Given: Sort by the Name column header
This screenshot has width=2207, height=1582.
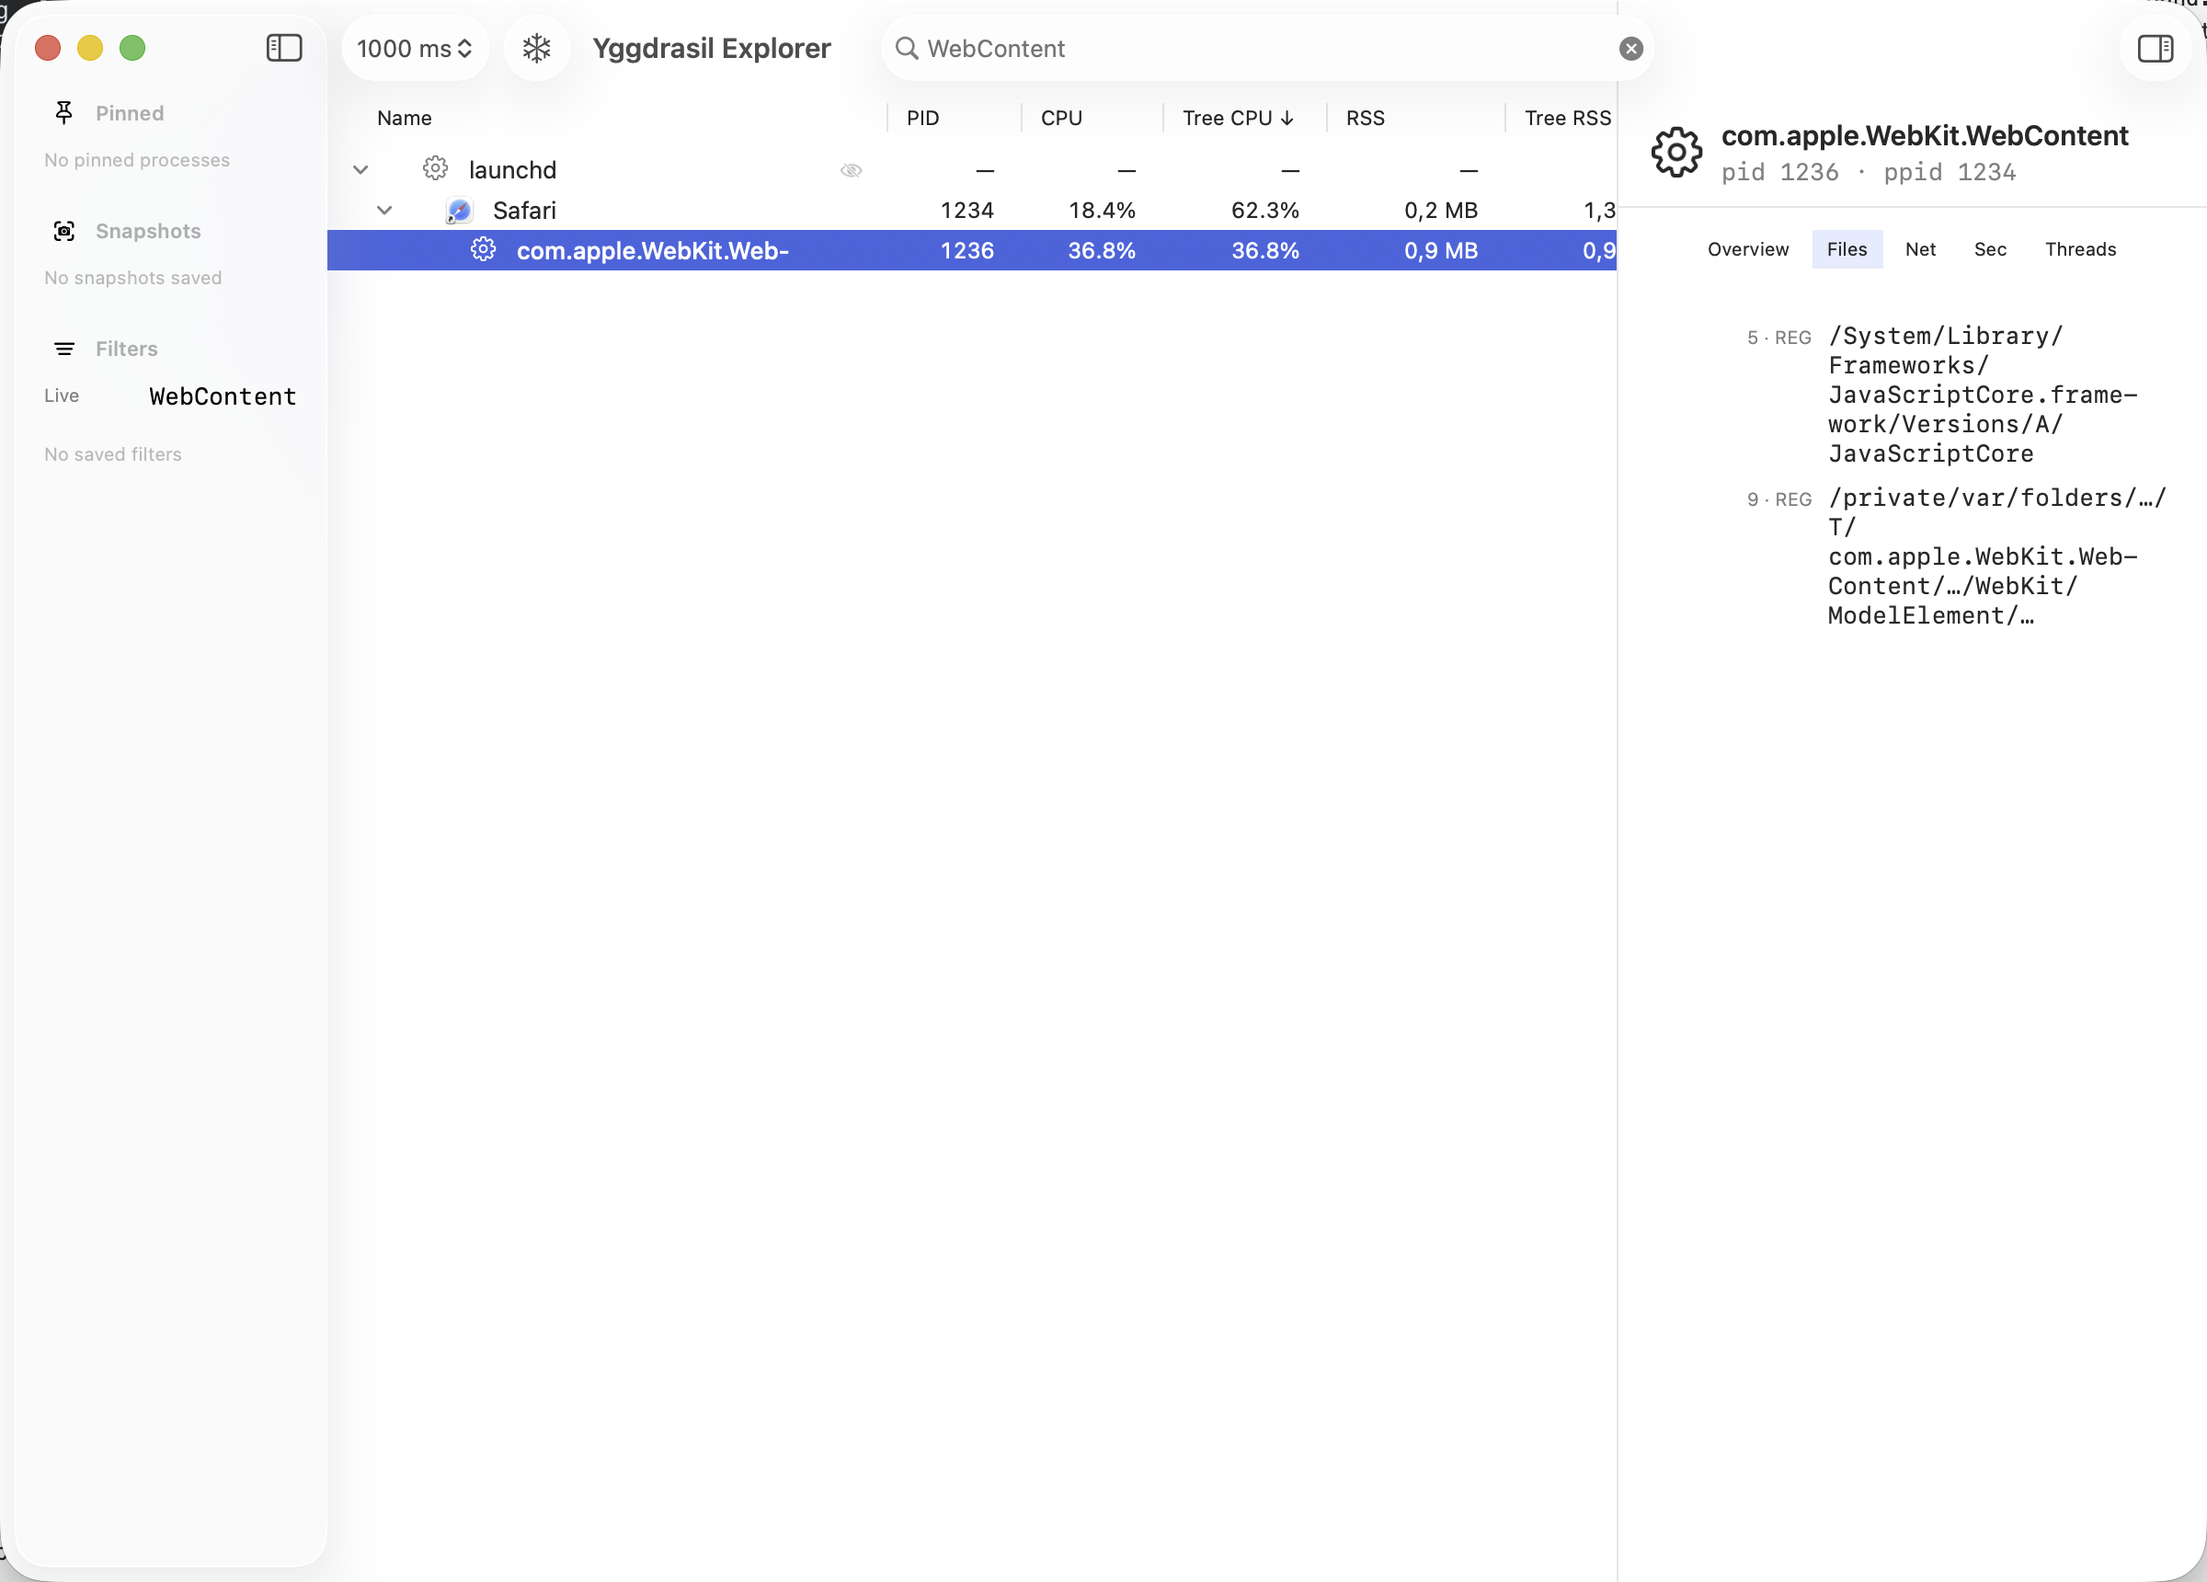Looking at the screenshot, I should pyautogui.click(x=404, y=118).
